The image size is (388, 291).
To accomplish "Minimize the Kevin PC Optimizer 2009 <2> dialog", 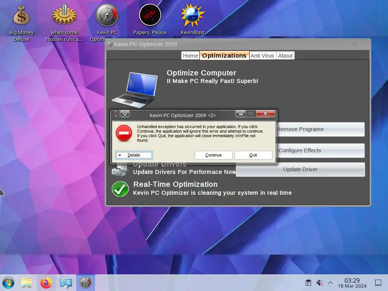I will [241, 114].
